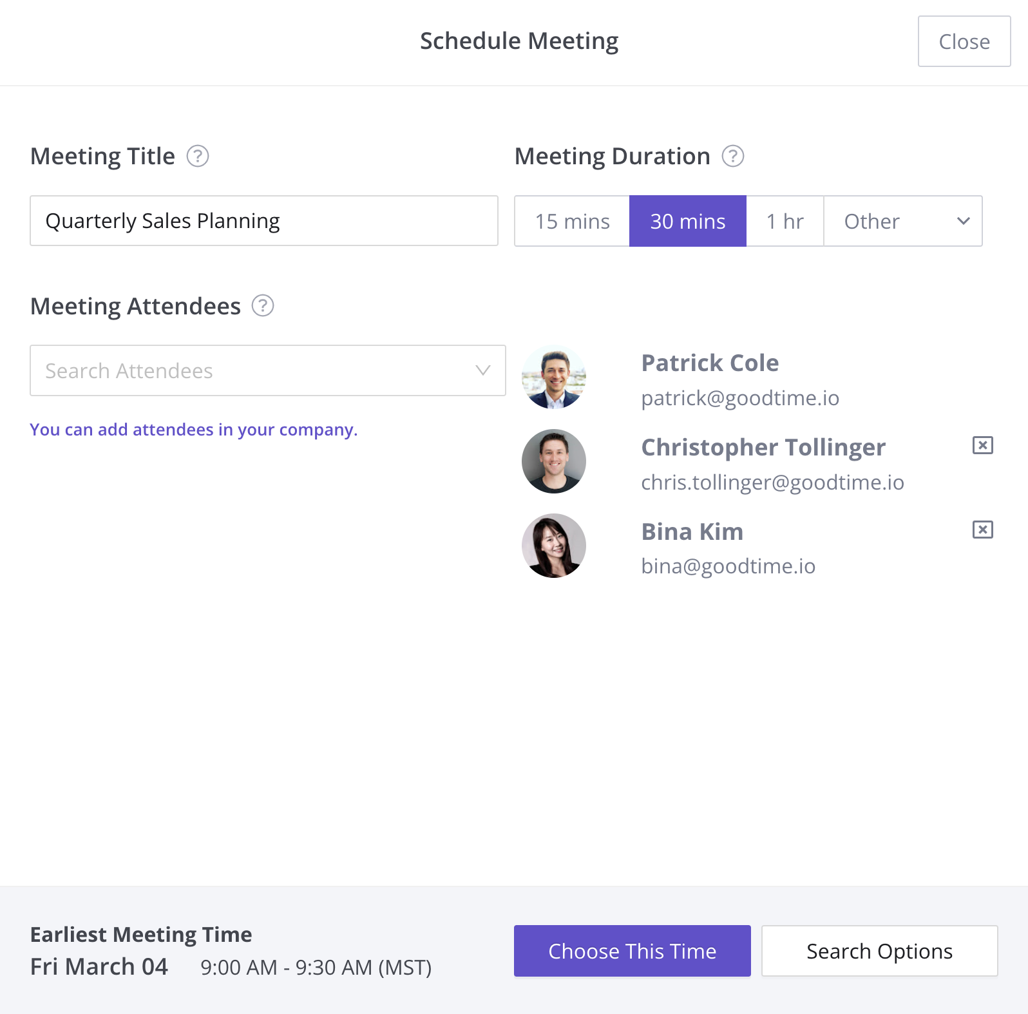Click Patrick Cole's email address
The height and width of the screenshot is (1014, 1028).
[x=740, y=398]
